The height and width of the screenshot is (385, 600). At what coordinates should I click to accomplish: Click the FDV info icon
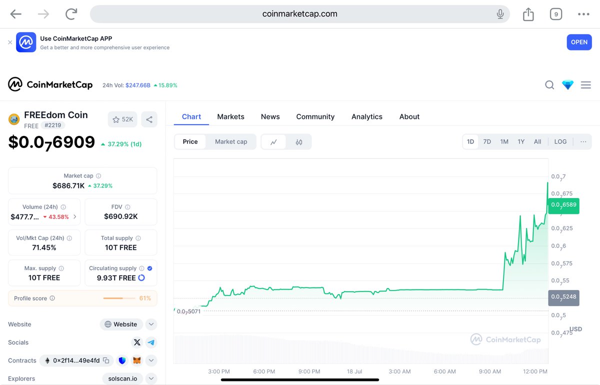click(127, 207)
